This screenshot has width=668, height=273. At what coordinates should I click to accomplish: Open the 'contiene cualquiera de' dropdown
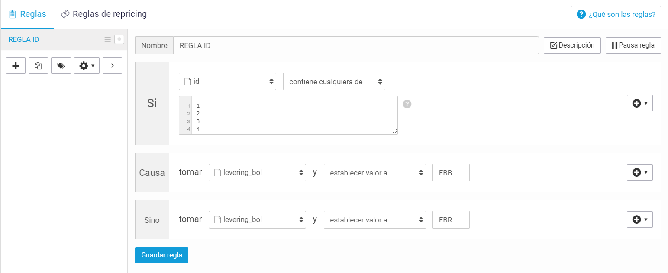(334, 81)
